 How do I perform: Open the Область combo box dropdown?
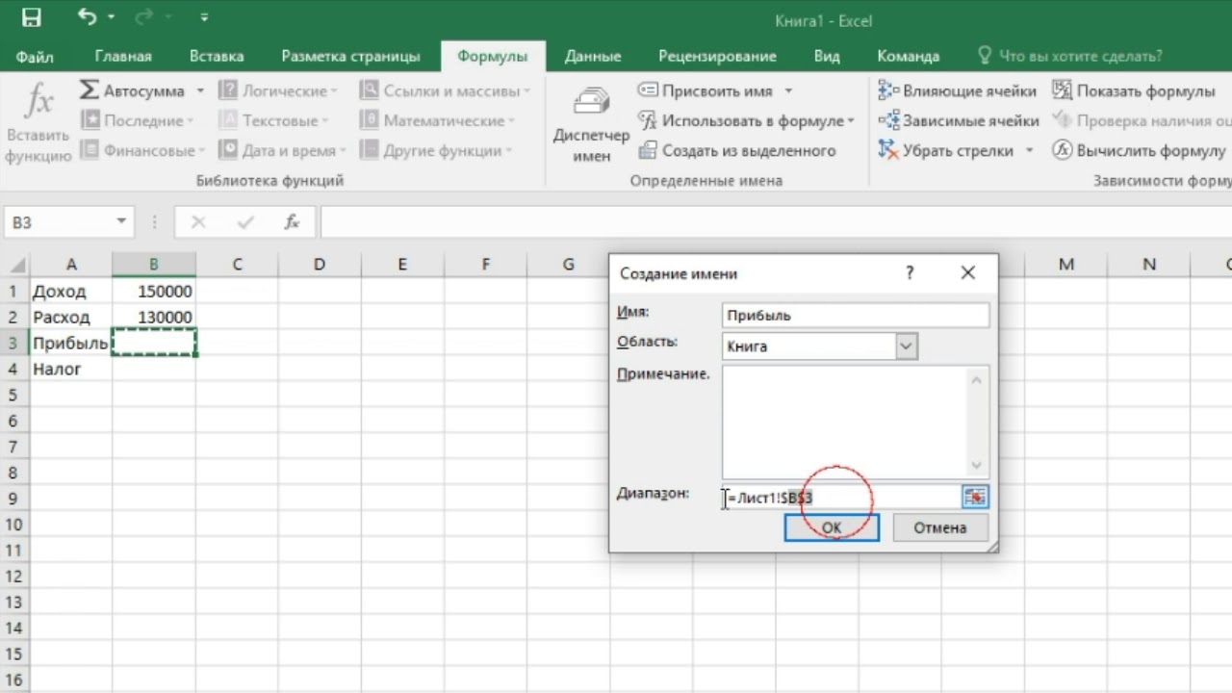[x=906, y=346]
